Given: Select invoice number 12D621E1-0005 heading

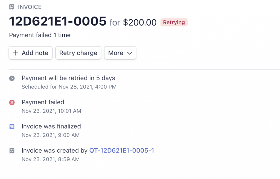Looking at the screenshot, I should (58, 22).
